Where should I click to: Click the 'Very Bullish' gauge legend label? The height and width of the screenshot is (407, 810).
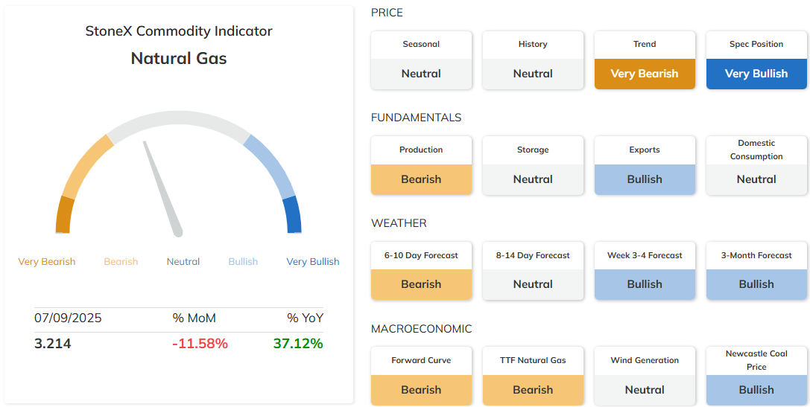pyautogui.click(x=313, y=261)
